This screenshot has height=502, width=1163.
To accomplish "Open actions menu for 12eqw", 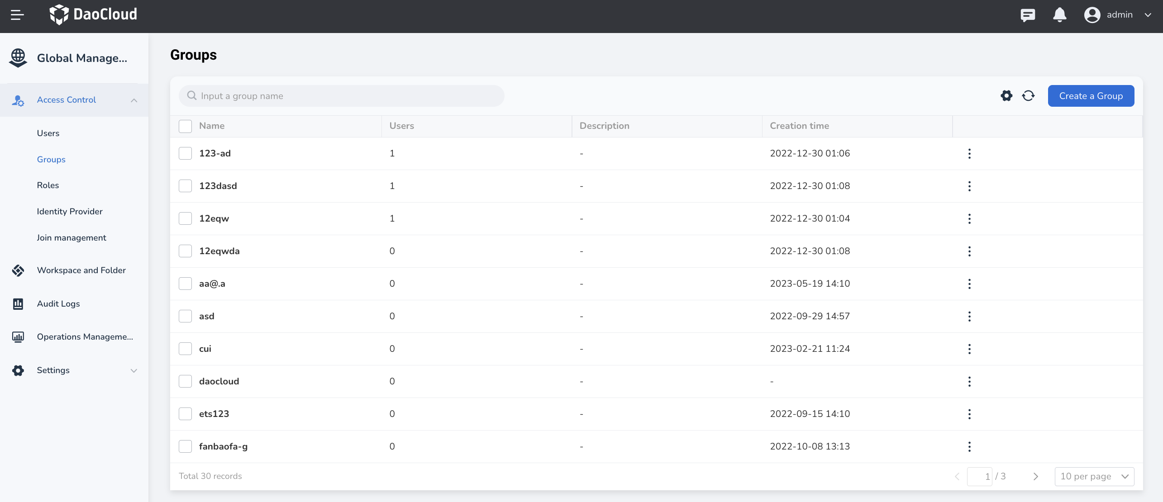I will tap(969, 219).
